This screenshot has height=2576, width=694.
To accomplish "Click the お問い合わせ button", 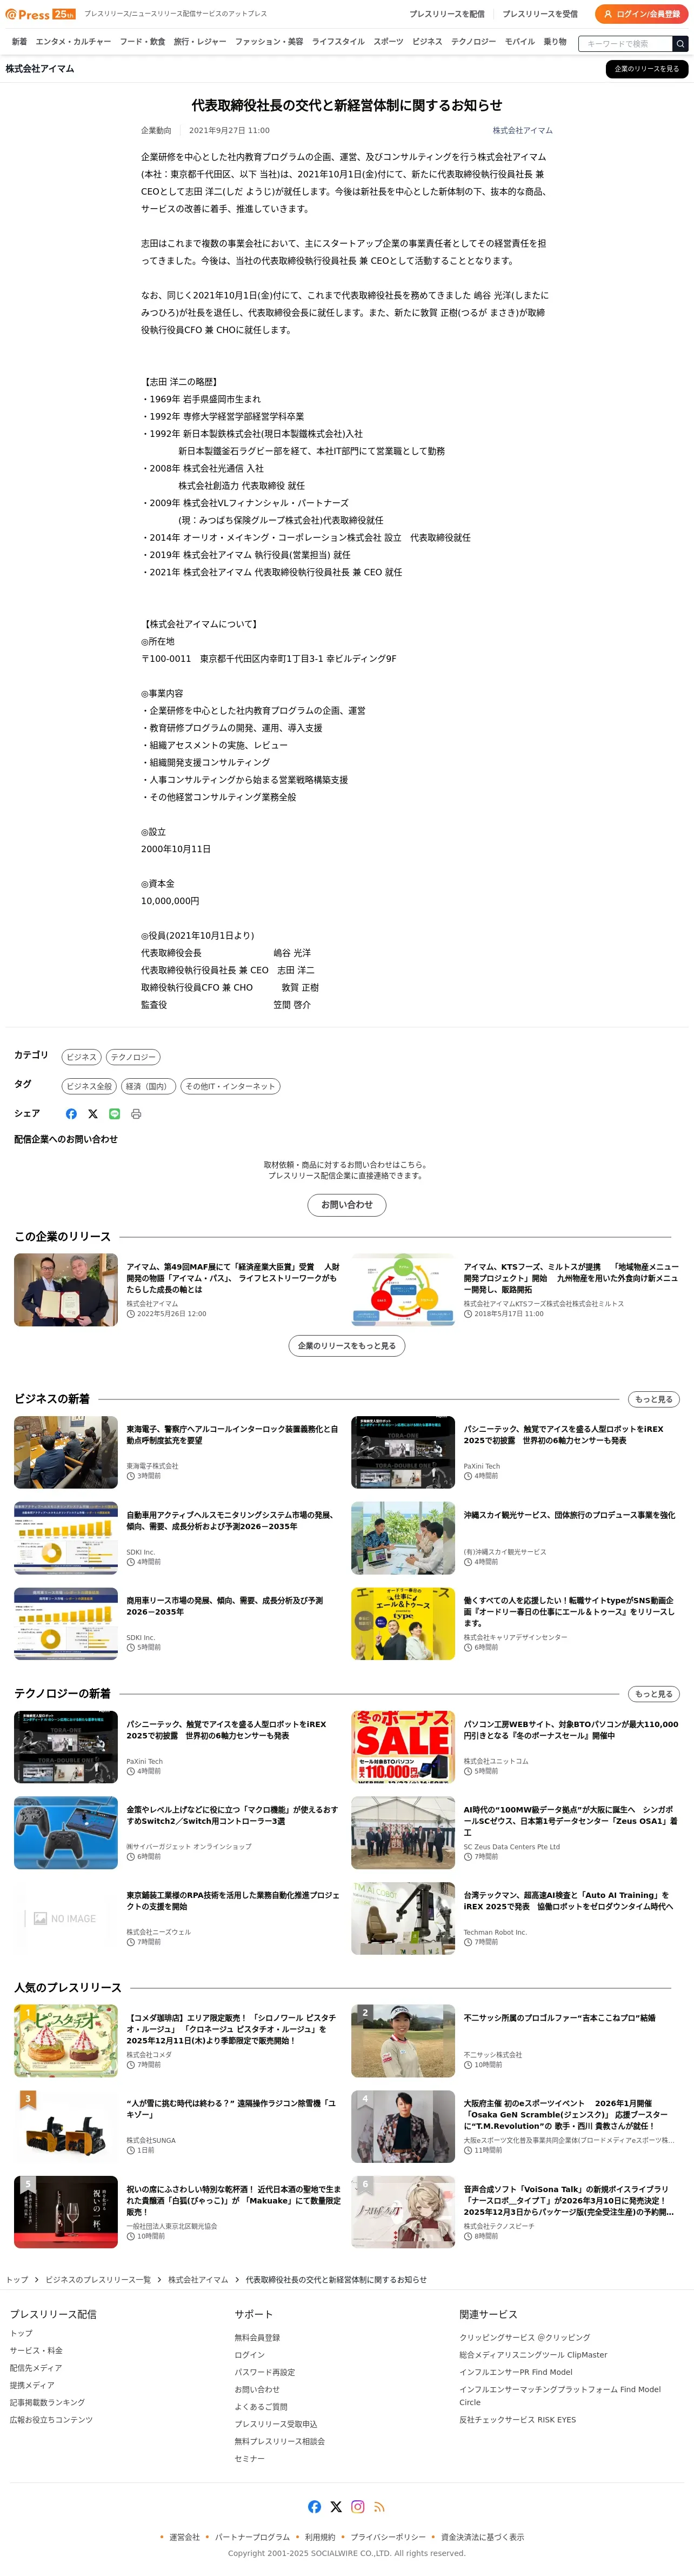I will (x=346, y=1205).
